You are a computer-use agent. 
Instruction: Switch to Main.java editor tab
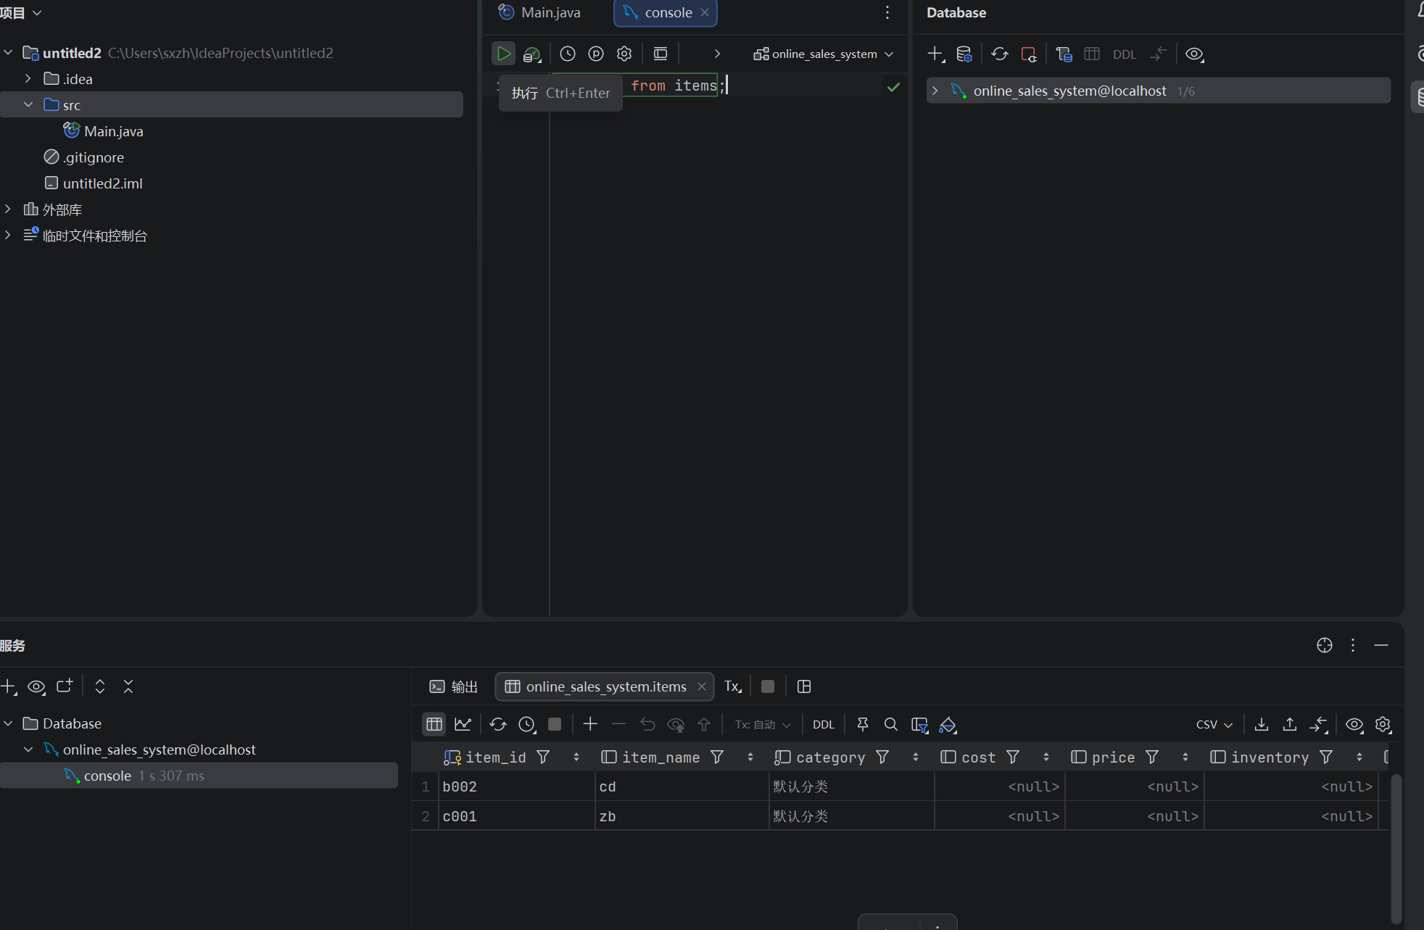click(540, 12)
